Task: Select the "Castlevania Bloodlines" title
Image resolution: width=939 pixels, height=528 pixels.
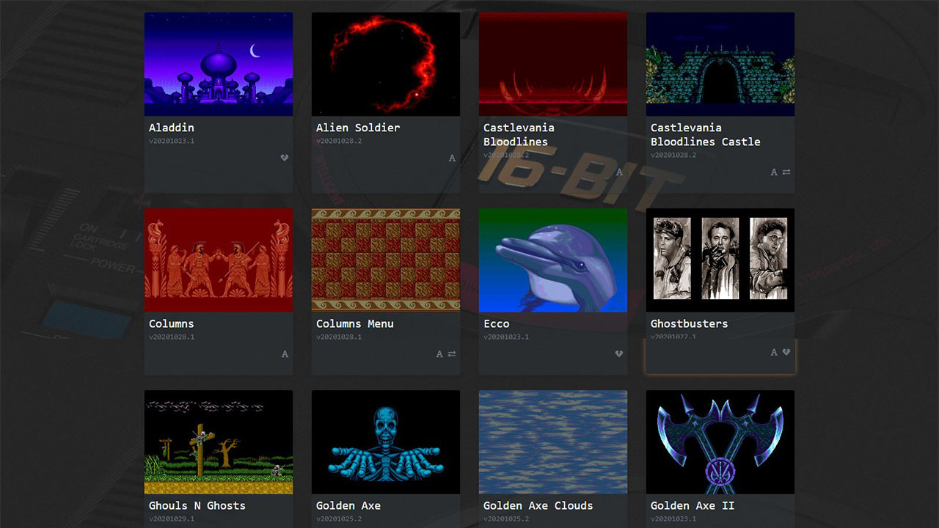Action: 519,134
